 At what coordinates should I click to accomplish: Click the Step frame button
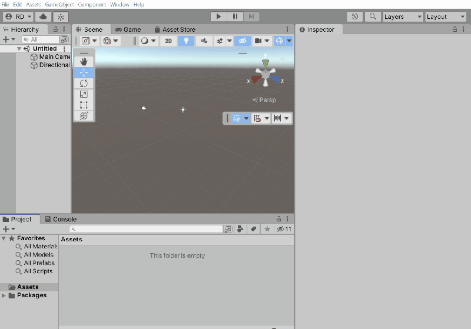coord(251,16)
